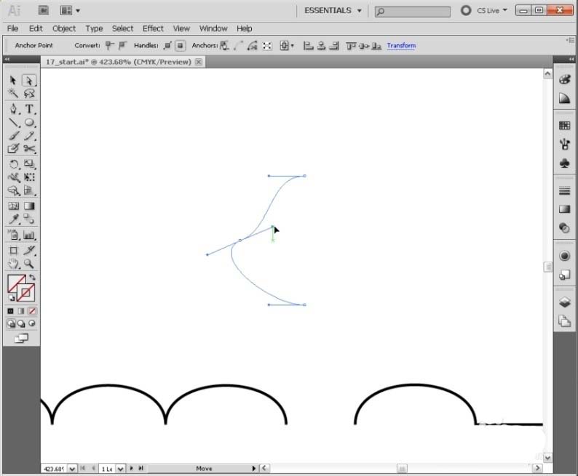578x476 pixels.
Task: Set color mode to None
Action: [x=32, y=311]
